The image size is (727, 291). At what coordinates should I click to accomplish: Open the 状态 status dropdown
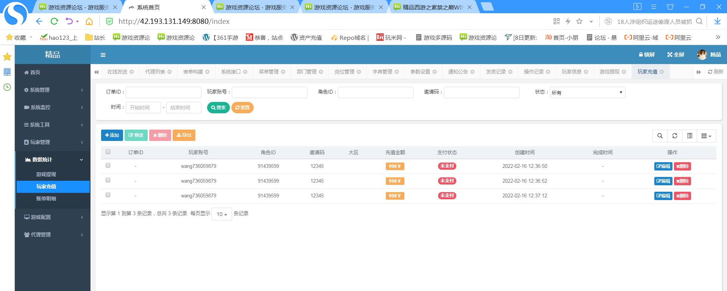pyautogui.click(x=587, y=92)
